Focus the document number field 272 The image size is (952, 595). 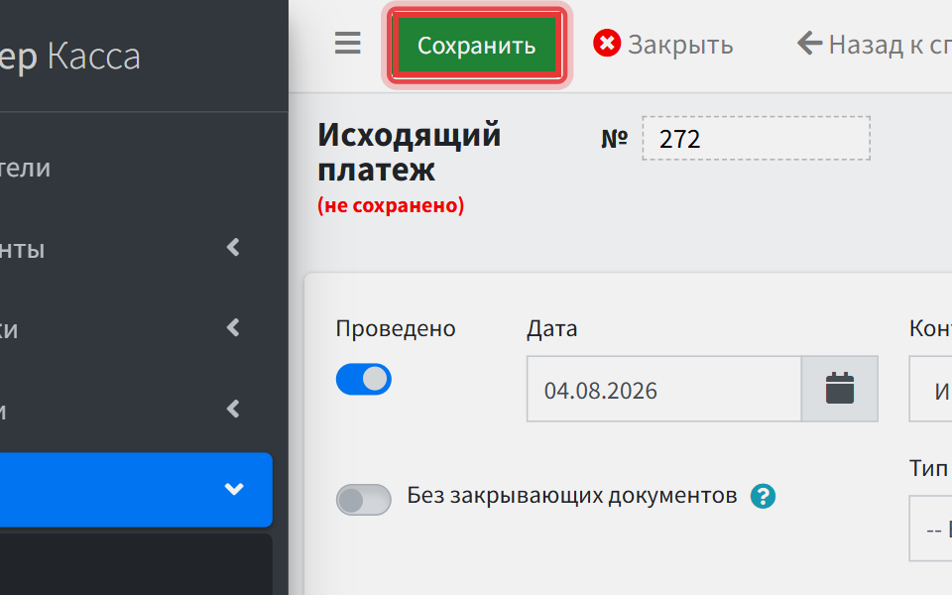(x=756, y=139)
